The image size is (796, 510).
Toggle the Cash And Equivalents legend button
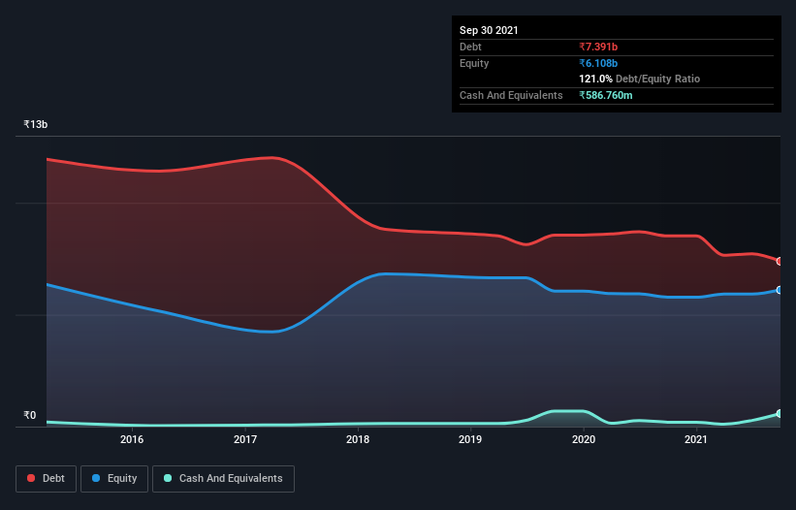pyautogui.click(x=223, y=479)
